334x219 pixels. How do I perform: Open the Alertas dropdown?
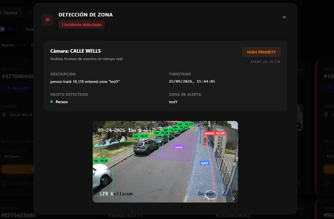(12, 45)
